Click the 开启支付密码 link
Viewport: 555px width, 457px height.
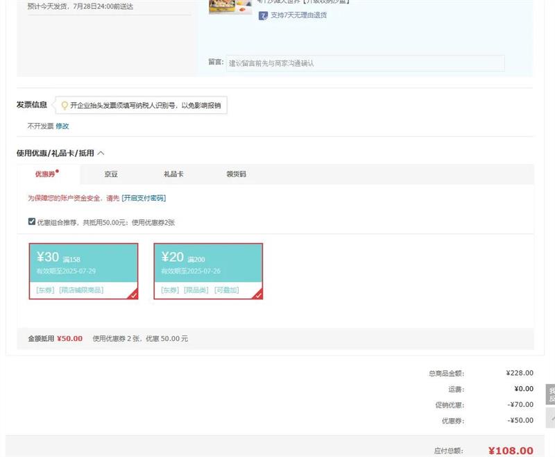[x=144, y=198]
